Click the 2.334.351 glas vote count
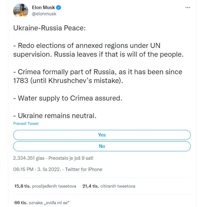Image resolution: width=198 pixels, height=207 pixels. tap(29, 158)
